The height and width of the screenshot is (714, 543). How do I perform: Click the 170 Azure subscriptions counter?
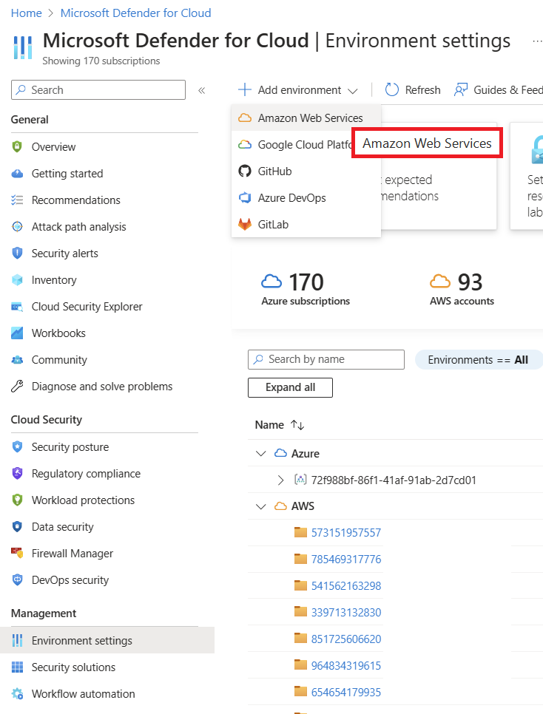[x=306, y=289]
